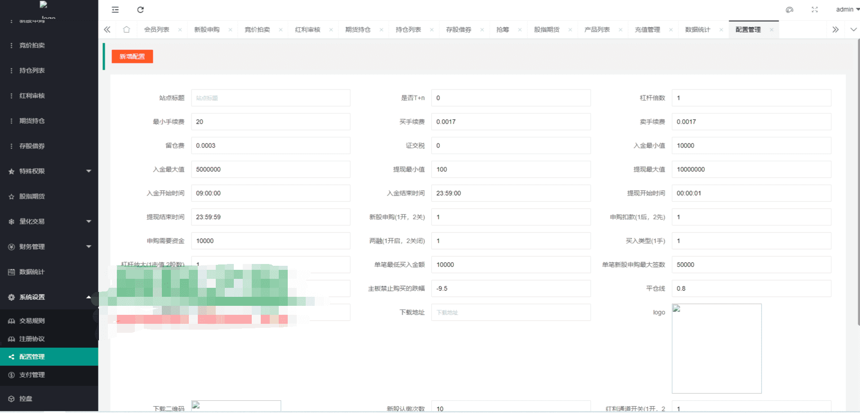Click the 新增配置 button
The width and height of the screenshot is (860, 416).
[x=132, y=56]
